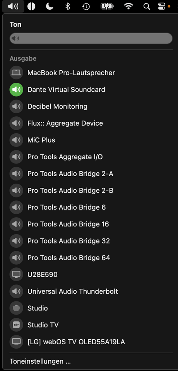Open Spotlight search magnifier icon

point(147,7)
